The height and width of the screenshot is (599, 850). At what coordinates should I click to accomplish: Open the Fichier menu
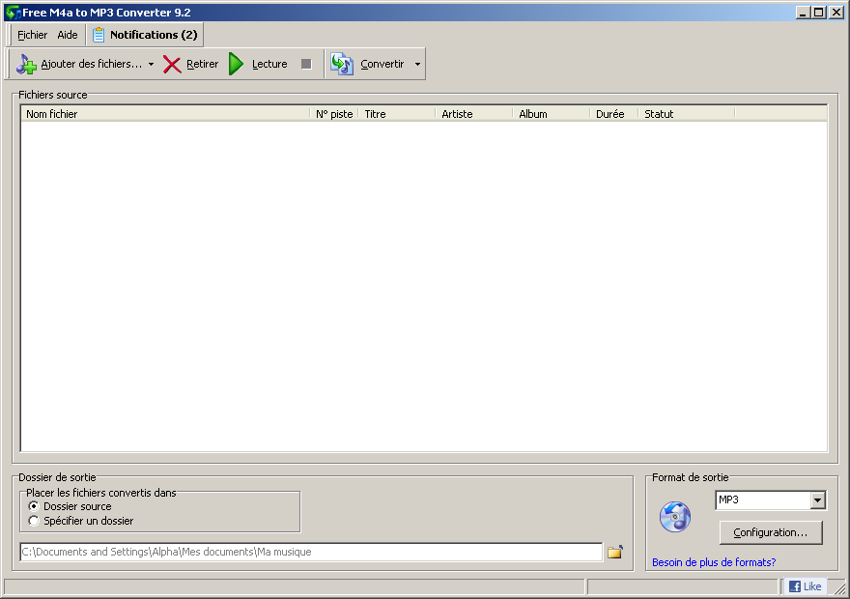pos(32,35)
